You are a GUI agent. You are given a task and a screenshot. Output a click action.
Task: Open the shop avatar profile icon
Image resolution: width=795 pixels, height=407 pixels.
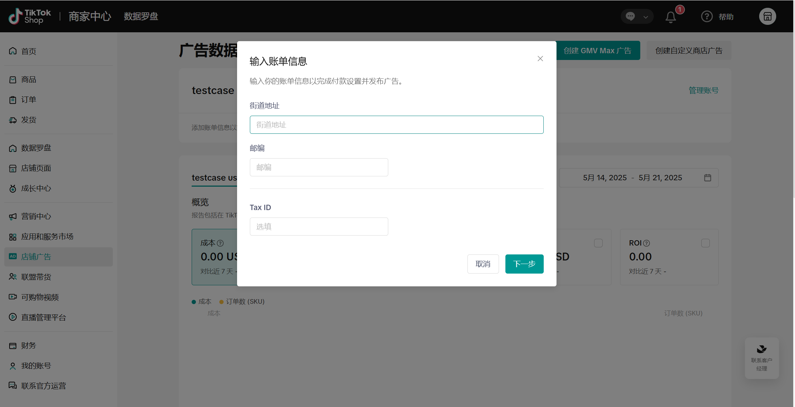pos(767,17)
